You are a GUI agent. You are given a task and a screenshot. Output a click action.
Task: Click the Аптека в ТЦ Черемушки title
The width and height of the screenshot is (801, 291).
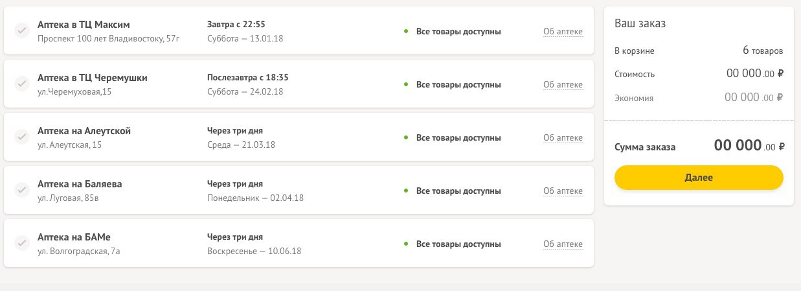(x=93, y=78)
